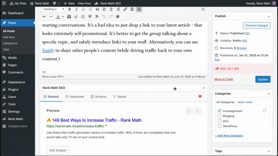Expand the Tags panel arrow

click(x=269, y=151)
